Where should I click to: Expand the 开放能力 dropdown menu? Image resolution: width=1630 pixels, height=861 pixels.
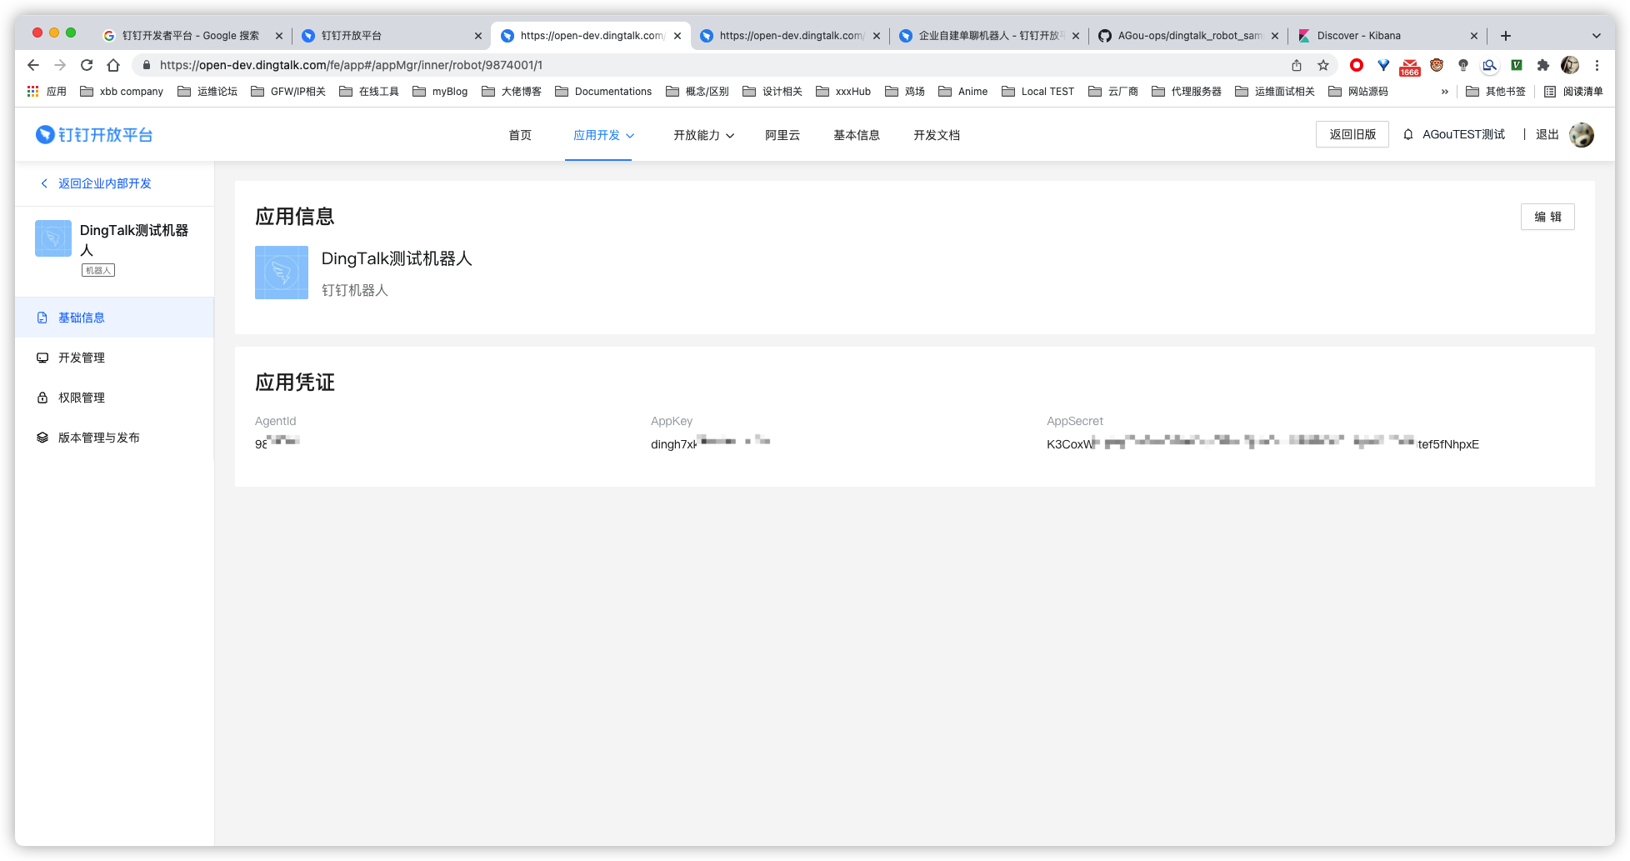[704, 135]
